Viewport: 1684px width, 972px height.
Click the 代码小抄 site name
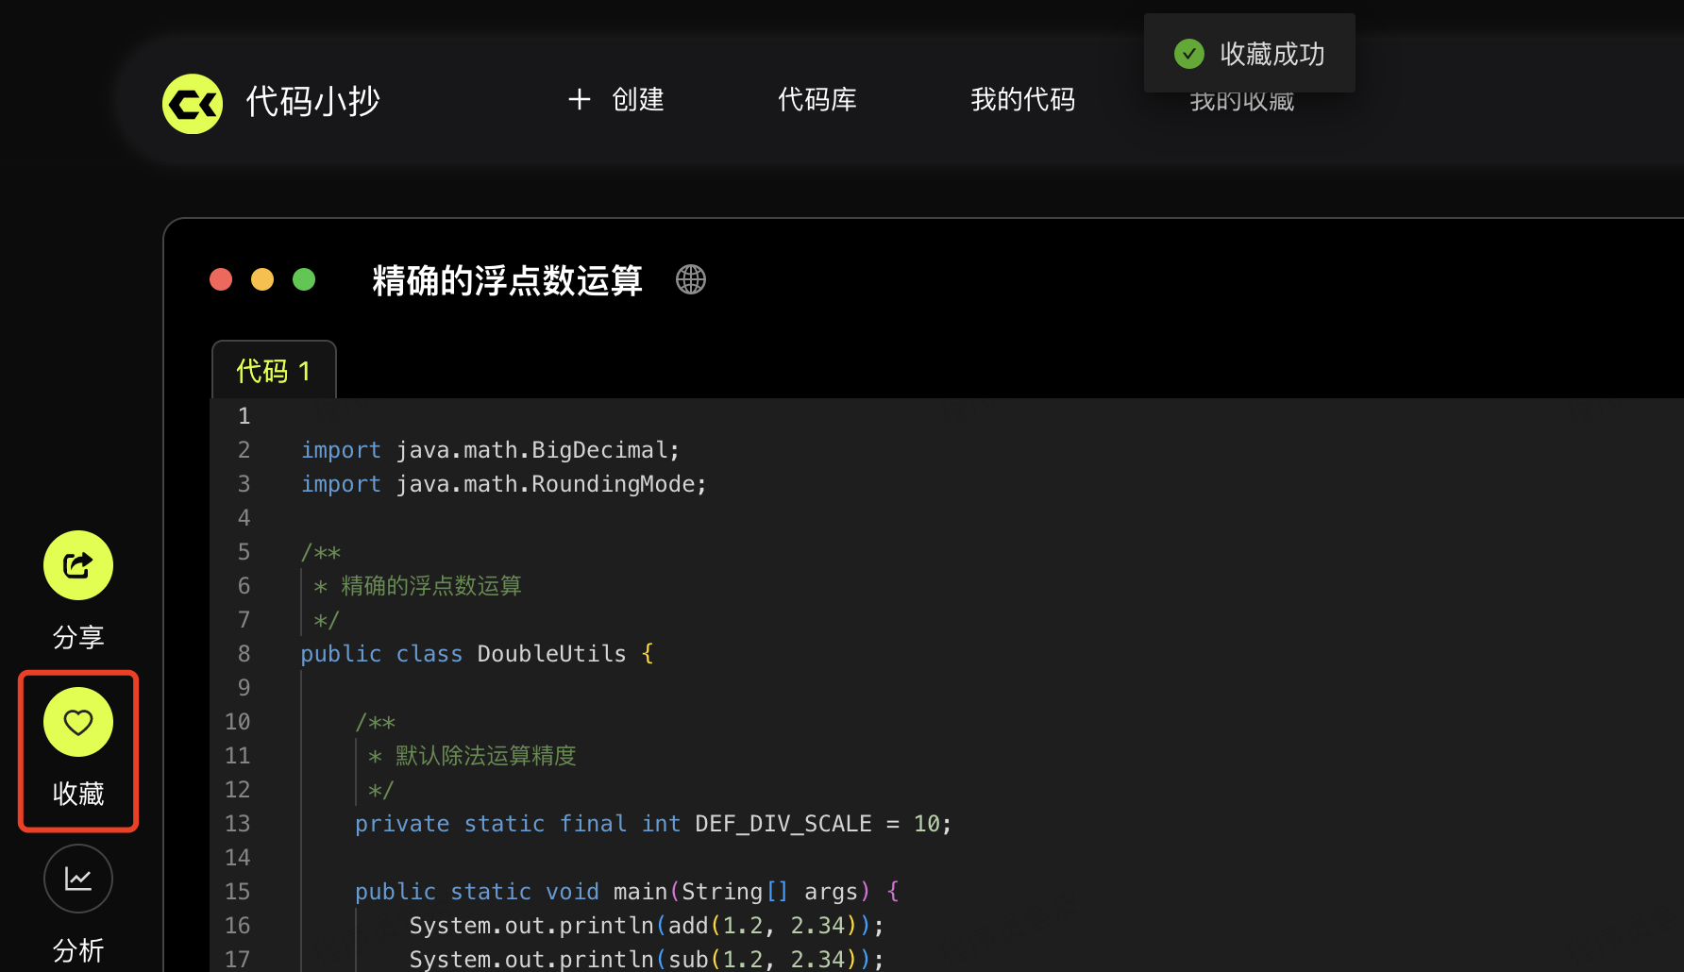click(x=312, y=101)
